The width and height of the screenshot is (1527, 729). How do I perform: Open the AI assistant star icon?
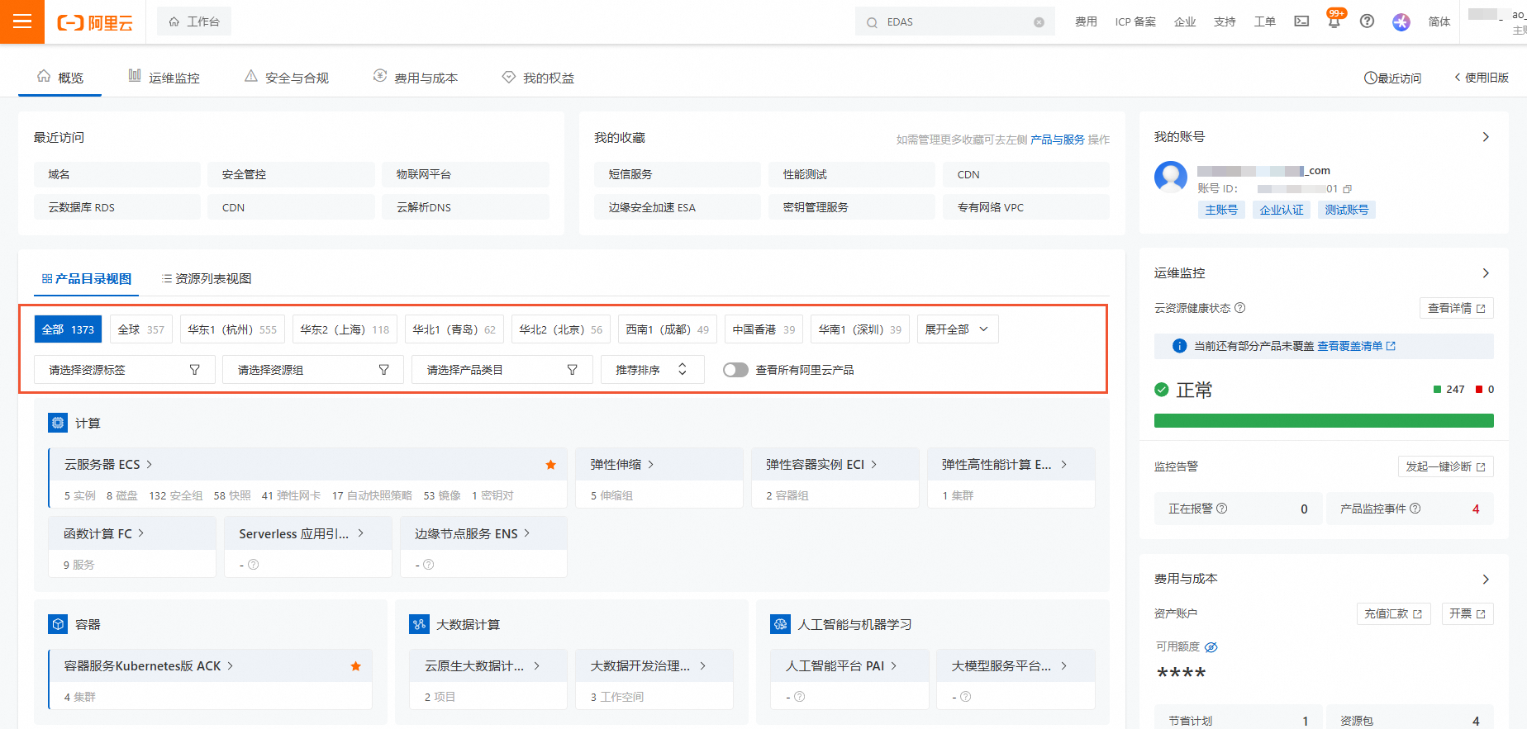click(1401, 21)
